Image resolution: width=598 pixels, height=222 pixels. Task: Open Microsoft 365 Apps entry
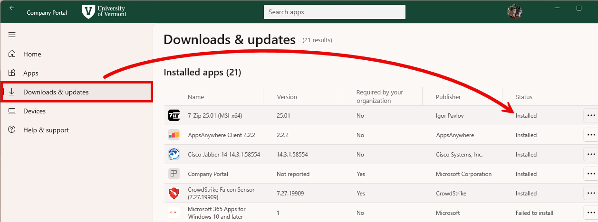(216, 213)
